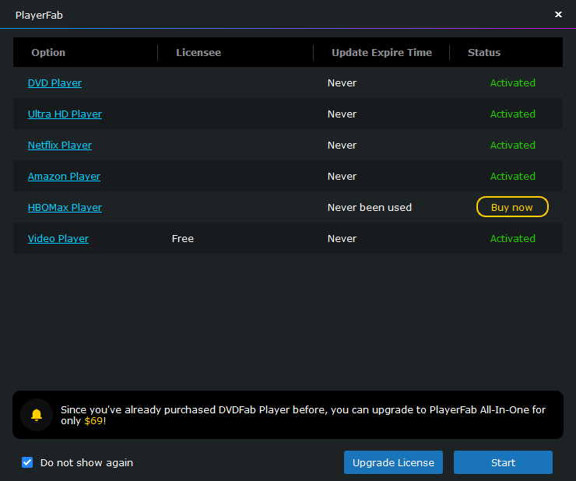Click the Never expire time for Amazon Player

[342, 177]
